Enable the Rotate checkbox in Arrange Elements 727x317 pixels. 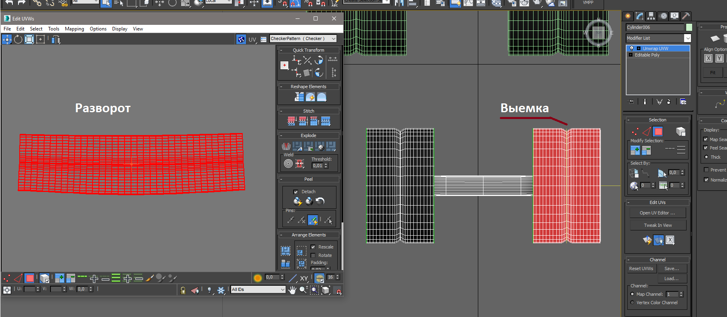[313, 255]
